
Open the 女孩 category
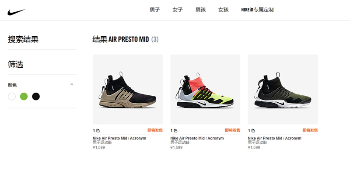[x=224, y=10]
